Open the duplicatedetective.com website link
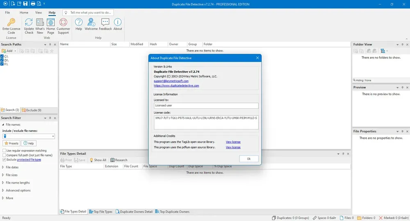Viewport: 410px width, 221px height. click(176, 85)
